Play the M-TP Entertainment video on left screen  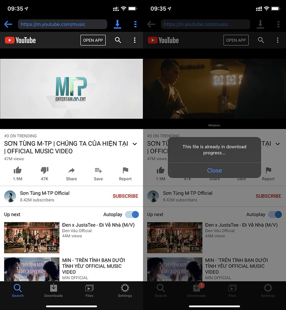(71, 89)
